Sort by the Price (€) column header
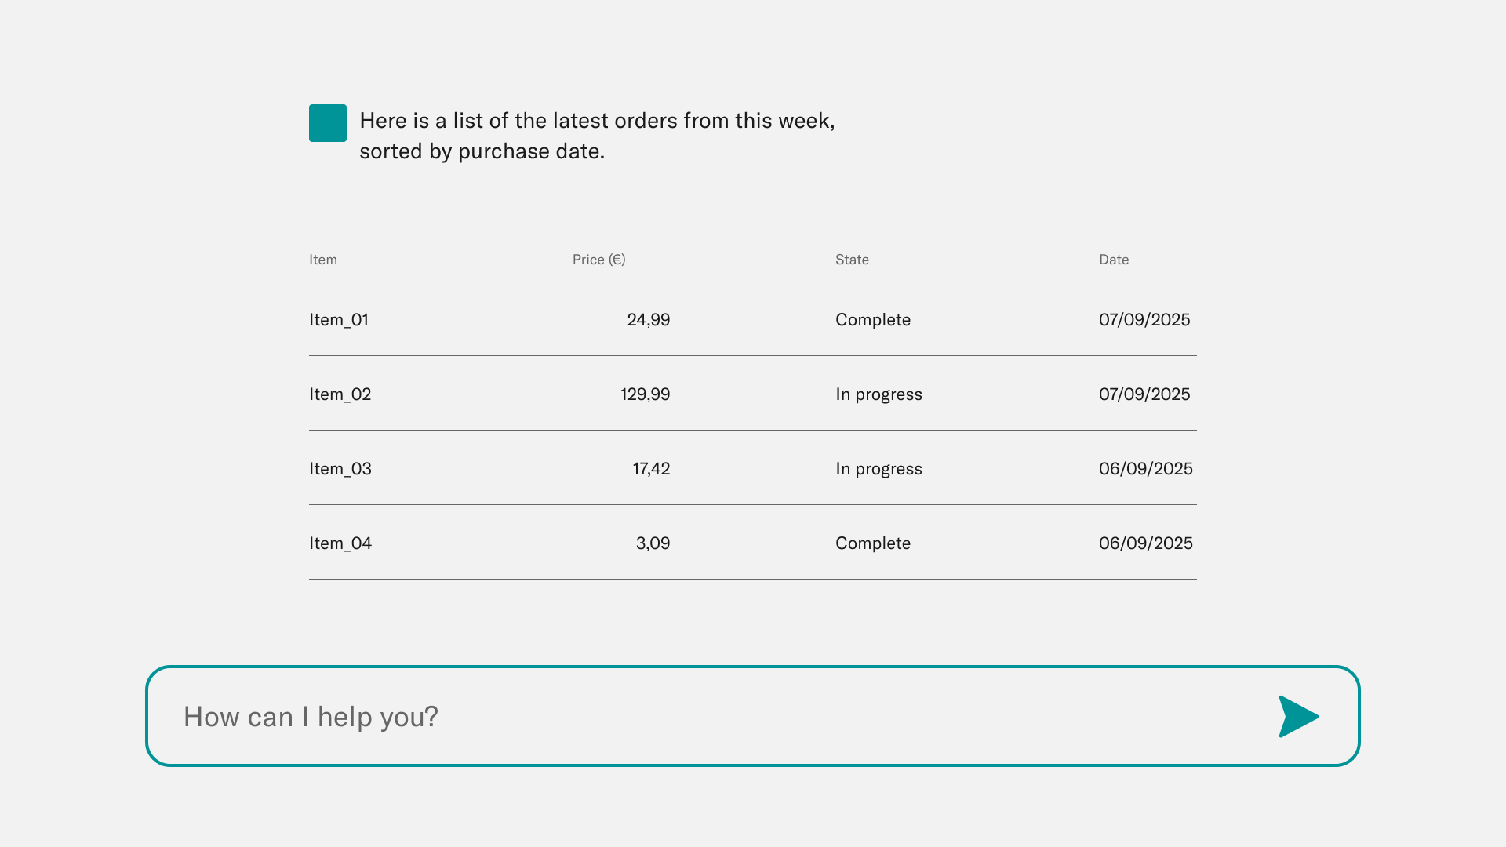1506x847 pixels. (598, 260)
